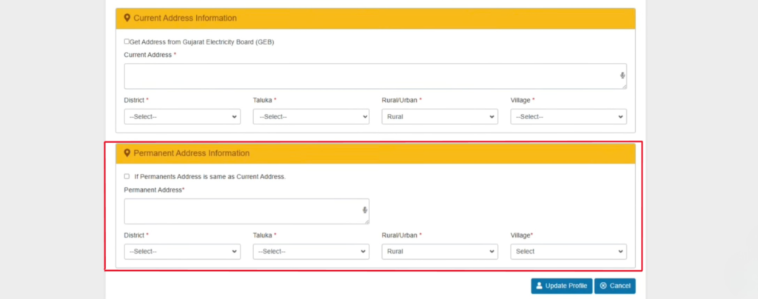Click microphone icon in Current Address field
This screenshot has height=299, width=758.
(623, 75)
